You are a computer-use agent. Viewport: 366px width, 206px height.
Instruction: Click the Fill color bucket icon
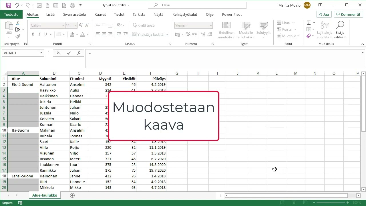tap(72, 34)
